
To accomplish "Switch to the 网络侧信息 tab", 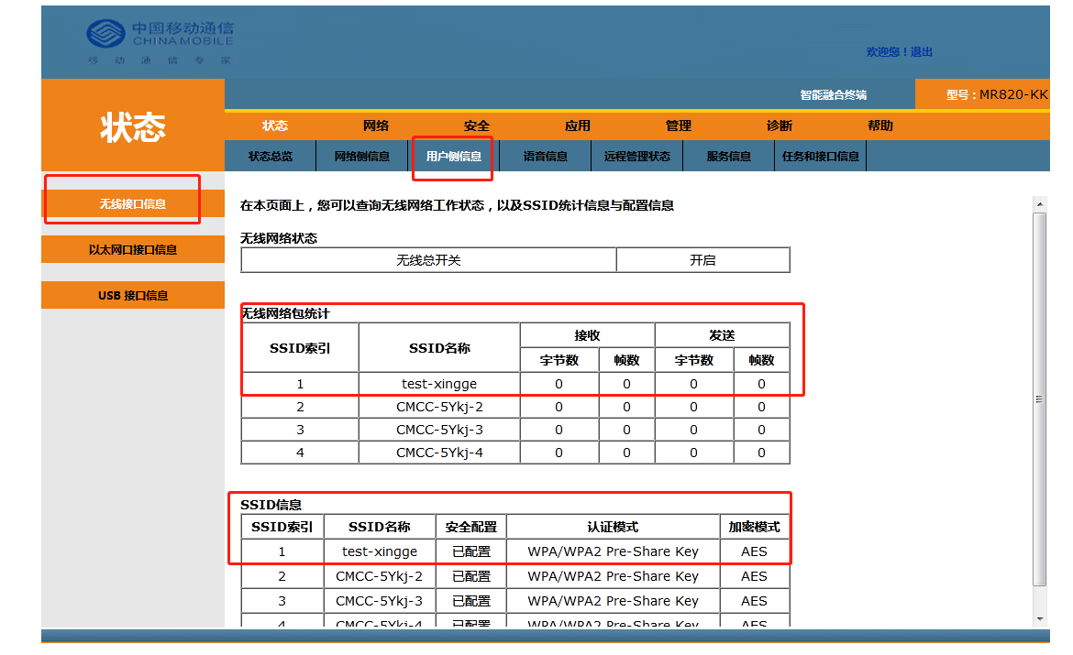I will (362, 157).
